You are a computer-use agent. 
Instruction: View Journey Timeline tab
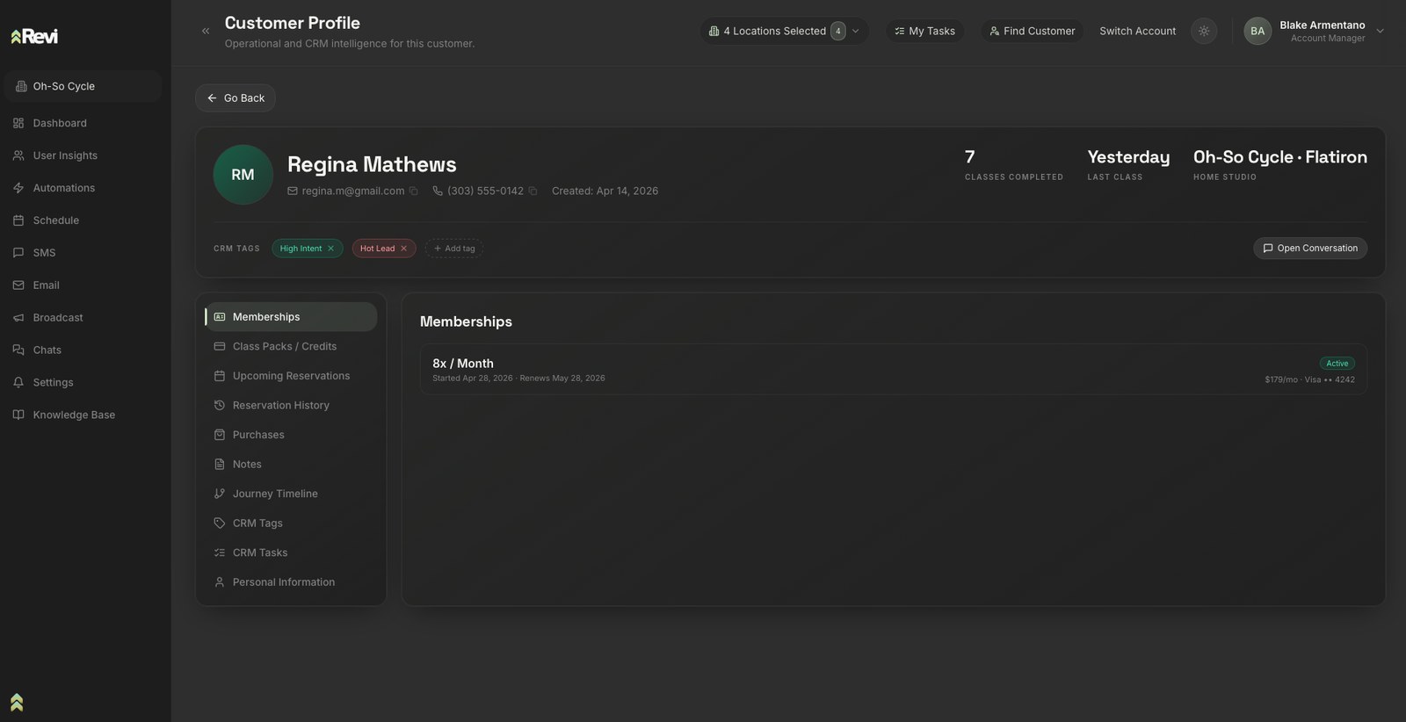291,494
